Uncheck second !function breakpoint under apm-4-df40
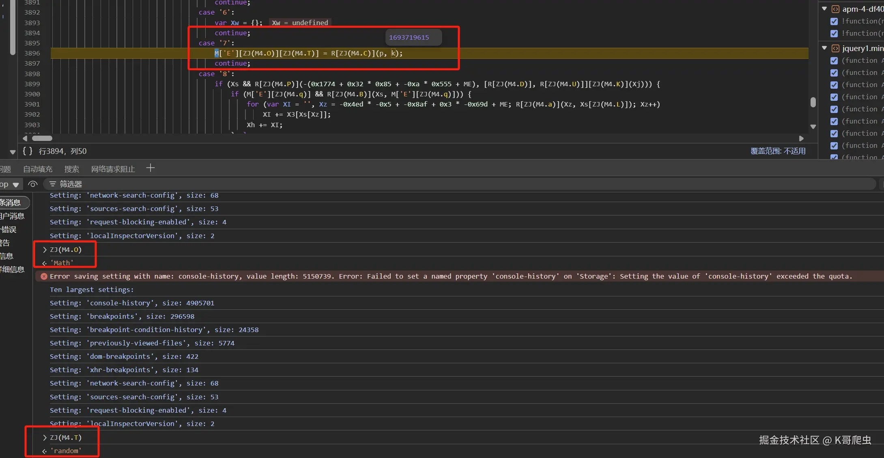Image resolution: width=884 pixels, height=458 pixels. click(x=834, y=34)
